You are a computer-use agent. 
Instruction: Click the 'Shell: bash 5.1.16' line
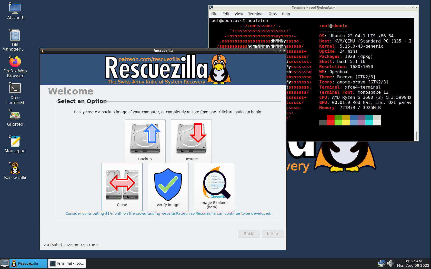coord(342,62)
